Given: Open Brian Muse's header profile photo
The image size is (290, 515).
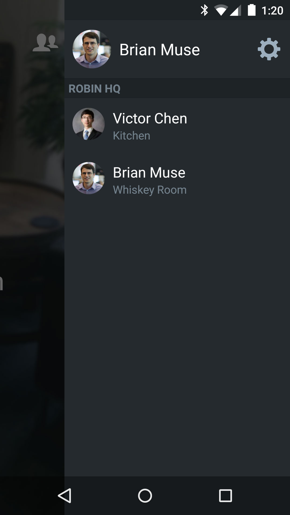Looking at the screenshot, I should (92, 49).
